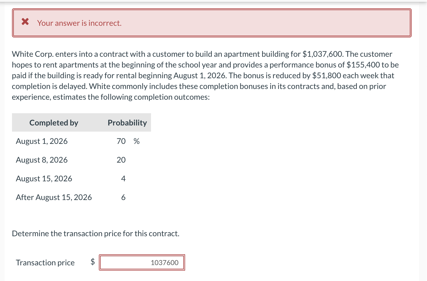Select the 'After August 15, 2026' row
The width and height of the screenshot is (427, 281).
point(77,197)
